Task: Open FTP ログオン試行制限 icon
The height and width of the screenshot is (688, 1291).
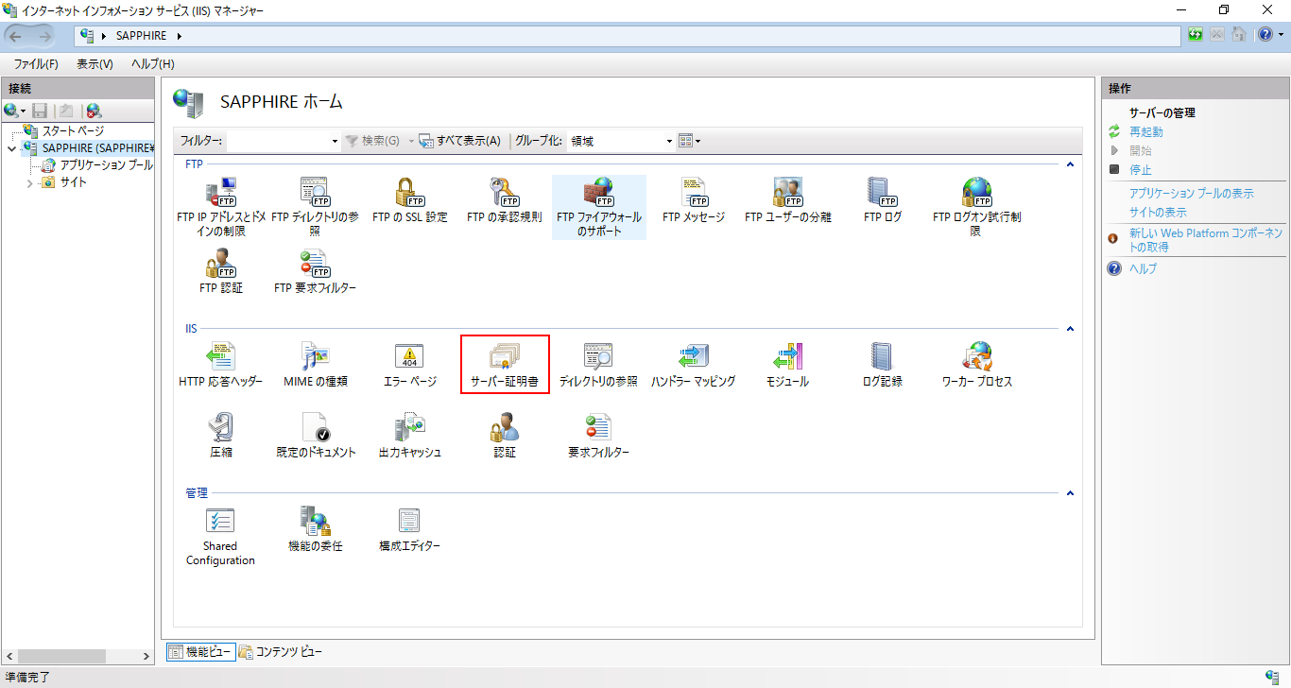Action: pyautogui.click(x=976, y=208)
